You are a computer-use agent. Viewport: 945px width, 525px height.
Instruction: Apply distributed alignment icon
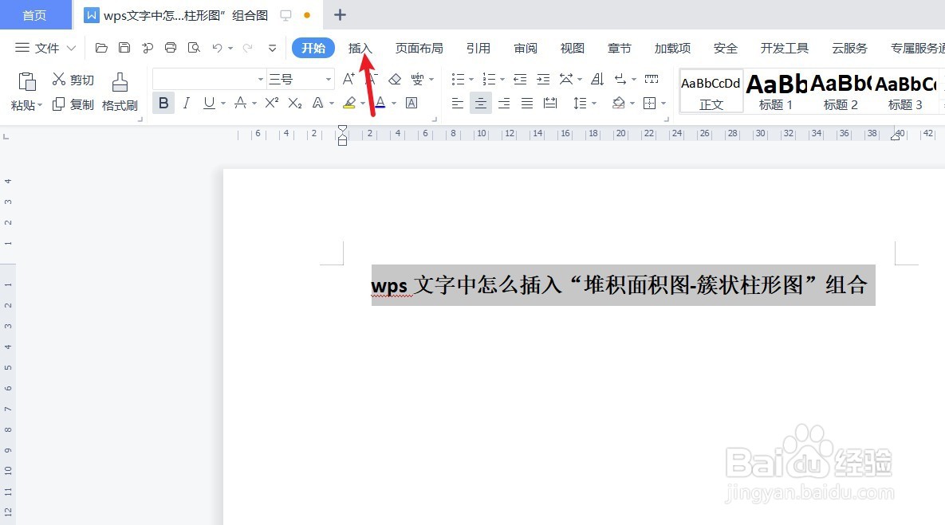tap(550, 103)
